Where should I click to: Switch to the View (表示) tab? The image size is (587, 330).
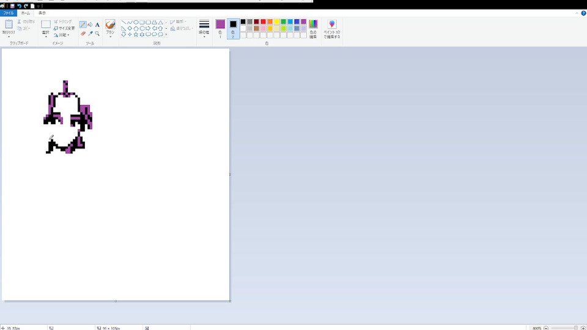coord(42,13)
